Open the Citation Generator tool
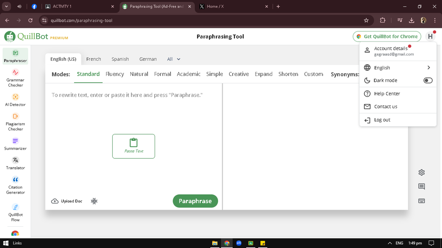Screen dimensions: 442x248 tap(15, 185)
